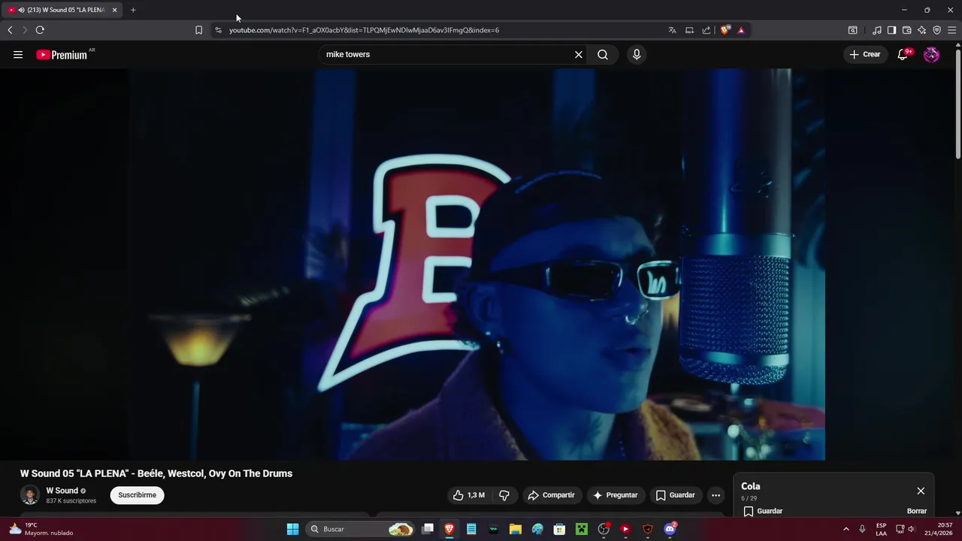Open a new browser tab
The width and height of the screenshot is (962, 541).
click(133, 10)
